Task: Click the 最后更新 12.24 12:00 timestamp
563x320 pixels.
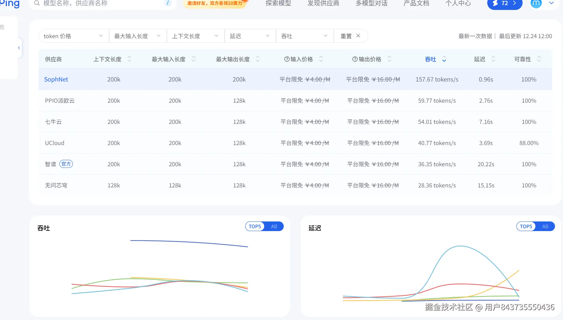Action: pos(525,36)
